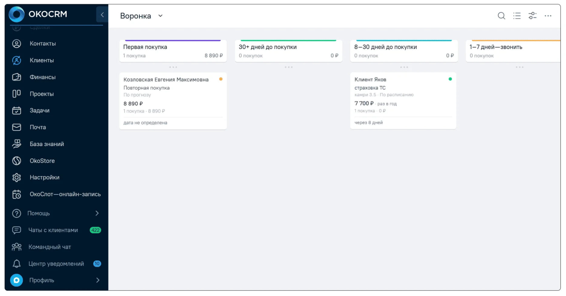This screenshot has height=296, width=566.
Task: Click the OKOCRM logo icon
Action: 16,14
